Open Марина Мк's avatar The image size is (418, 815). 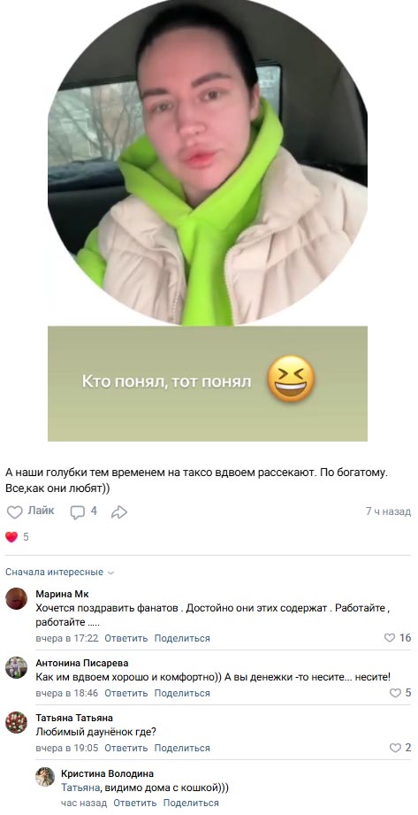16,599
